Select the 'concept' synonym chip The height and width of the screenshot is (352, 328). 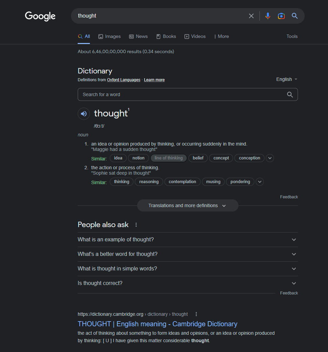[x=221, y=158]
